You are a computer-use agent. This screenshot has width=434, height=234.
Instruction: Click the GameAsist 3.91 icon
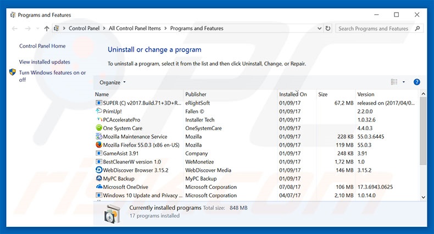pyautogui.click(x=99, y=153)
